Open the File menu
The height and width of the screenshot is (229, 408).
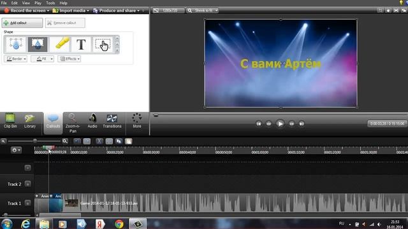point(4,3)
